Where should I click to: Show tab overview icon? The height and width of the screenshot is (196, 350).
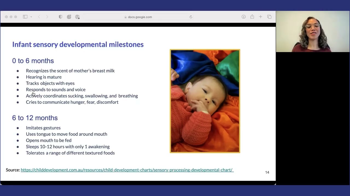269,17
